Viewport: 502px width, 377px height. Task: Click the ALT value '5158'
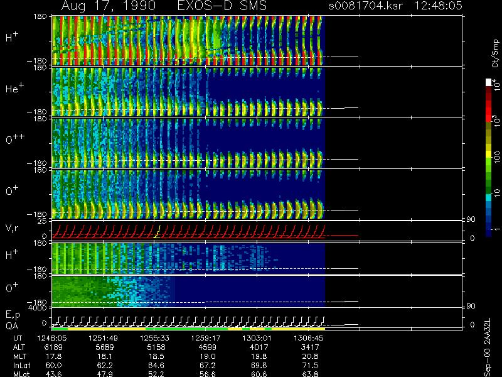coord(156,347)
